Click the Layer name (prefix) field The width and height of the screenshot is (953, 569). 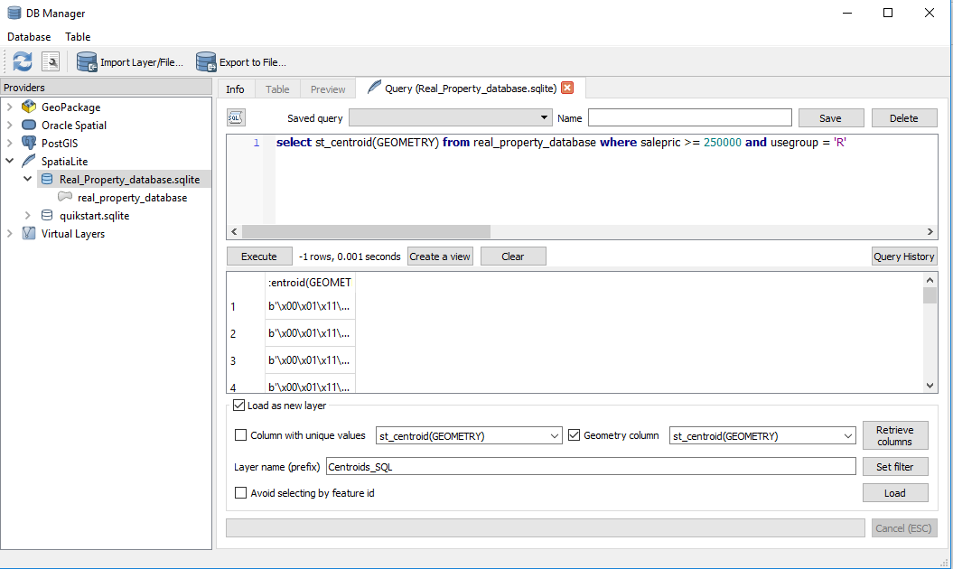[x=591, y=467]
